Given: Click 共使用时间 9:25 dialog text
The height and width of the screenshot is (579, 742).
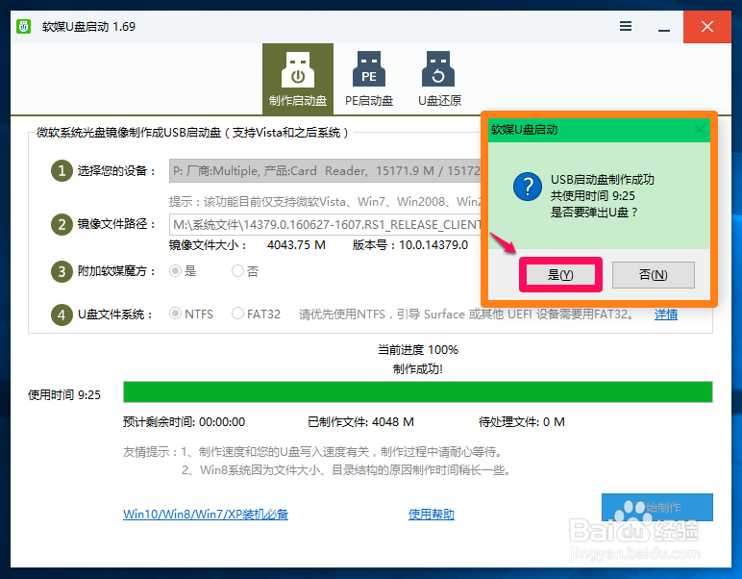Looking at the screenshot, I should click(x=592, y=196).
